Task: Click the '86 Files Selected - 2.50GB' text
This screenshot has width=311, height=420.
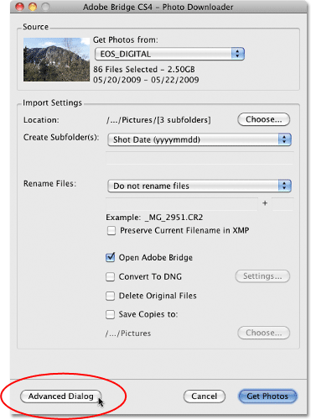Action: [144, 69]
